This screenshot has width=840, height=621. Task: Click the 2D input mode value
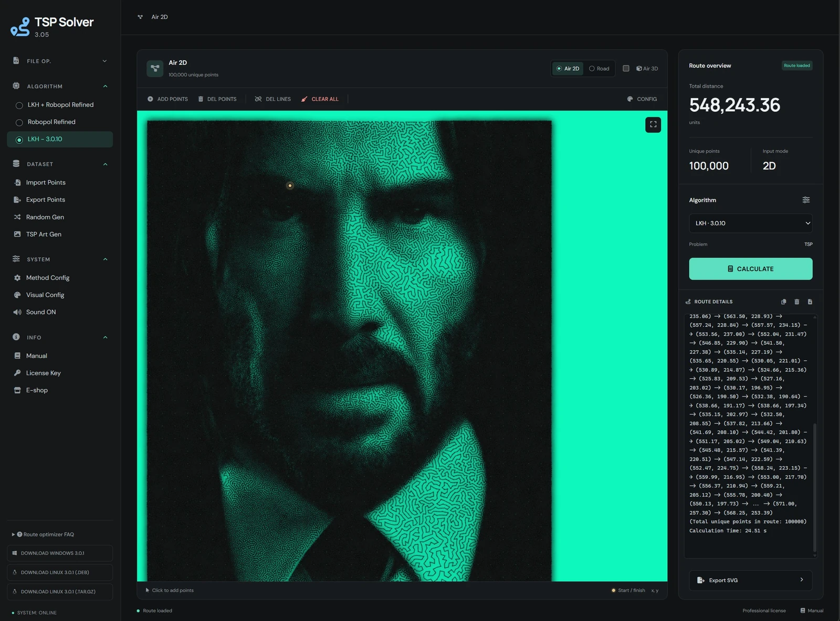(769, 166)
